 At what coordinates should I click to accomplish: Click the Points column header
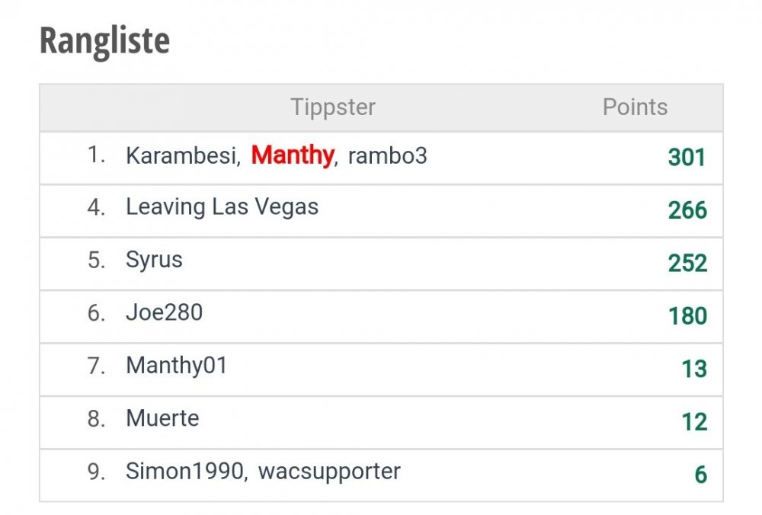pyautogui.click(x=636, y=107)
